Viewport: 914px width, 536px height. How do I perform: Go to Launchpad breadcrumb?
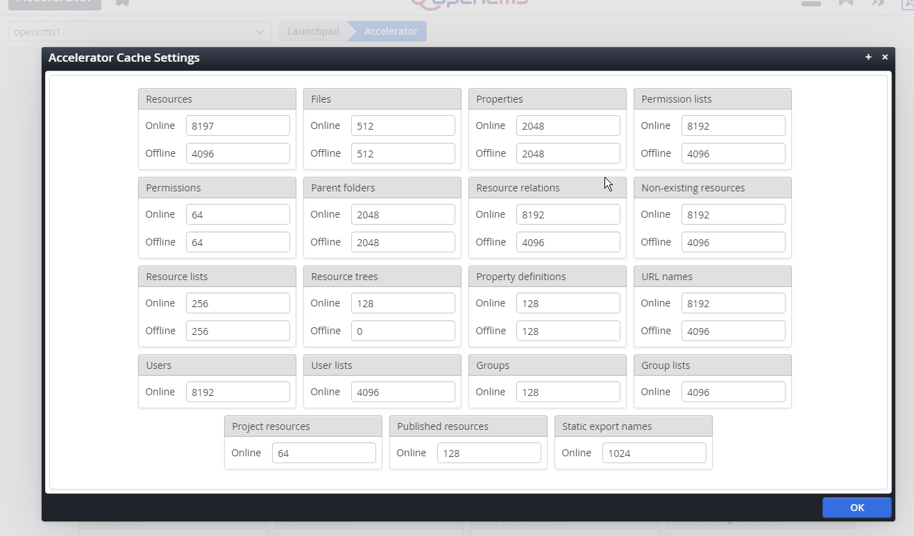[x=313, y=31]
